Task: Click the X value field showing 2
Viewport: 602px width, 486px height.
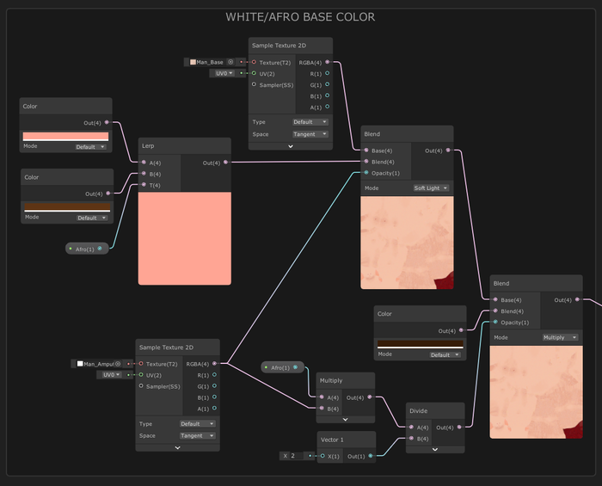Action: (x=296, y=456)
